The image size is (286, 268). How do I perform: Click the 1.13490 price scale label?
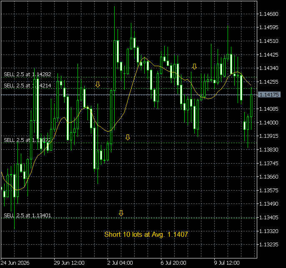click(269, 204)
